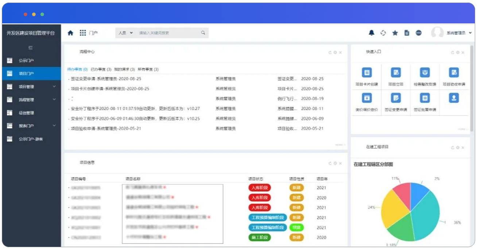Click the 项目验收申请 quick entry icon
Image resolution: width=477 pixels, height=249 pixels.
(x=454, y=73)
